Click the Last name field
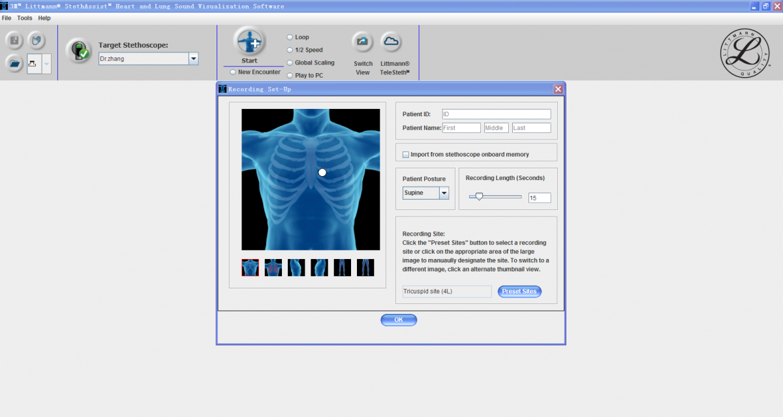Image resolution: width=783 pixels, height=417 pixels. pos(532,128)
